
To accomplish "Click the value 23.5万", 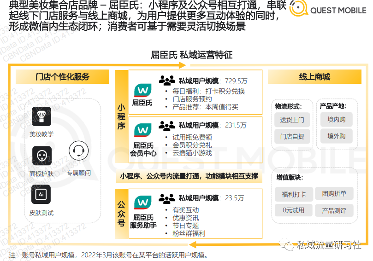I will tap(234, 198).
